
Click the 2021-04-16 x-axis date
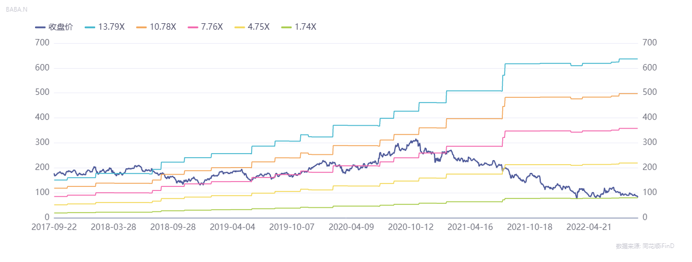[471, 227]
